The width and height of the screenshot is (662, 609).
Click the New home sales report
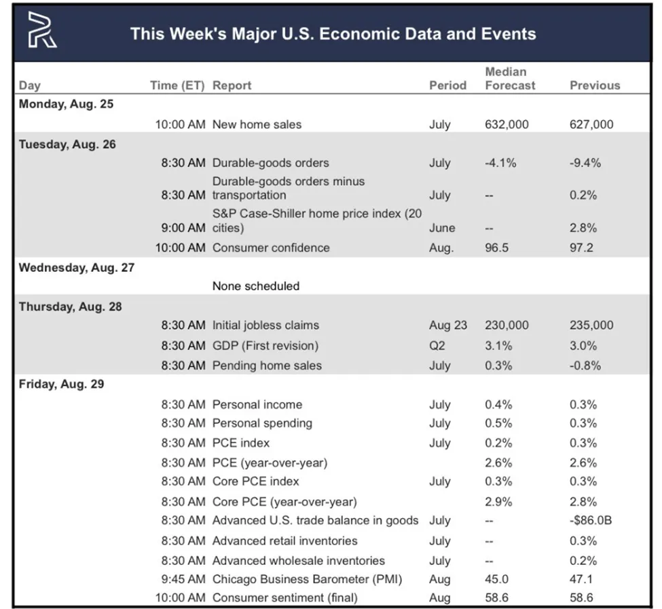(x=257, y=124)
